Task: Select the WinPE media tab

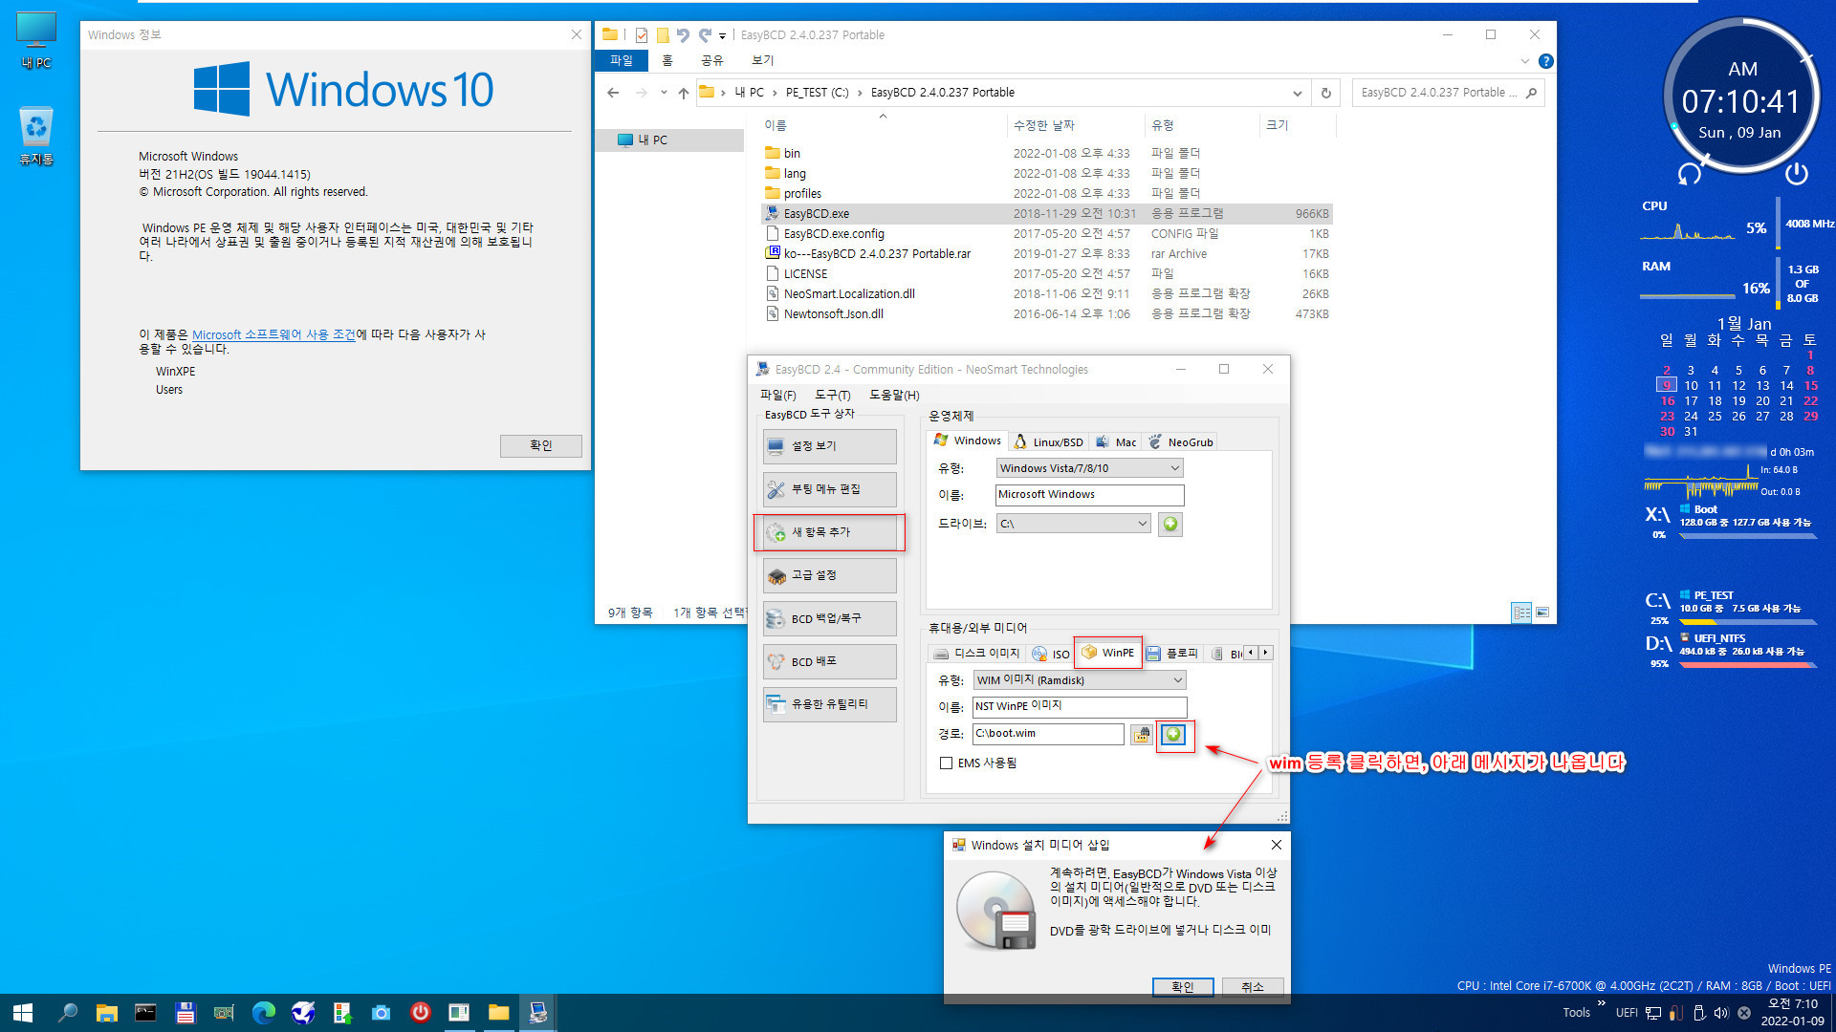Action: click(x=1108, y=653)
